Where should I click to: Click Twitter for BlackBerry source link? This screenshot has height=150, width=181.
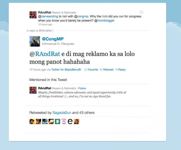[66, 70]
